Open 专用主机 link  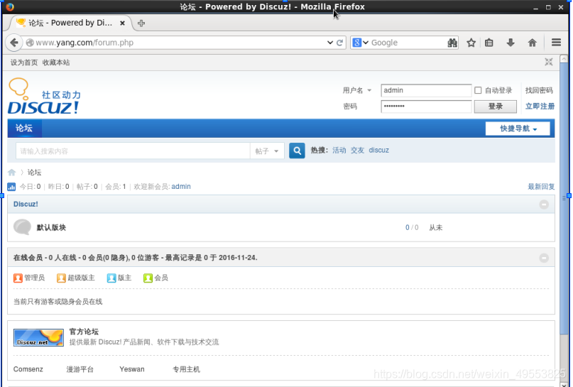[x=186, y=369]
